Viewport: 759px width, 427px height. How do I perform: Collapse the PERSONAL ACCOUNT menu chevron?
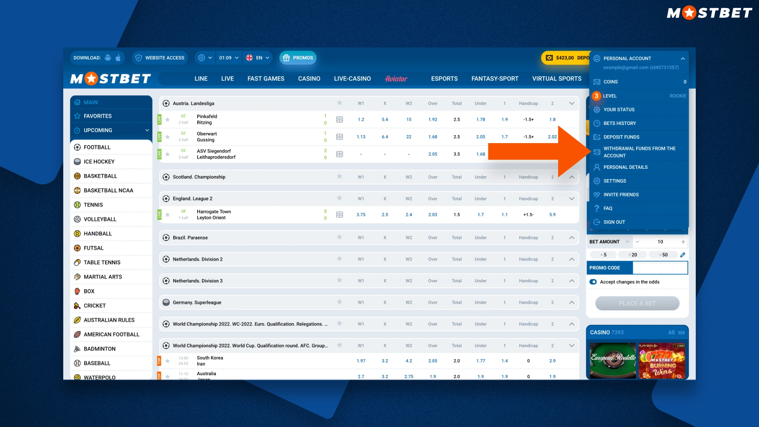683,59
